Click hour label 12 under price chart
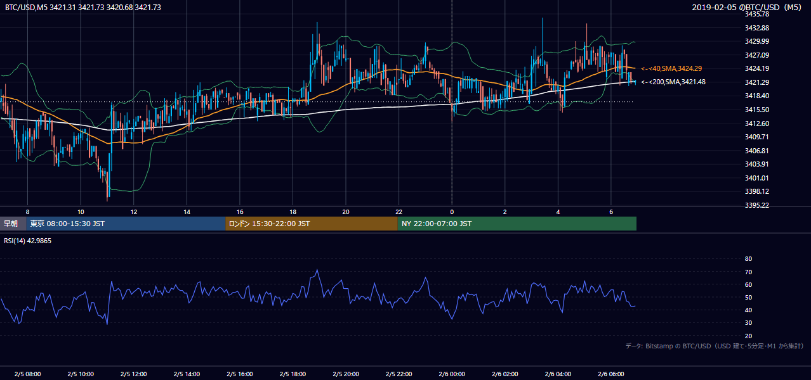The height and width of the screenshot is (380, 811). coord(133,212)
